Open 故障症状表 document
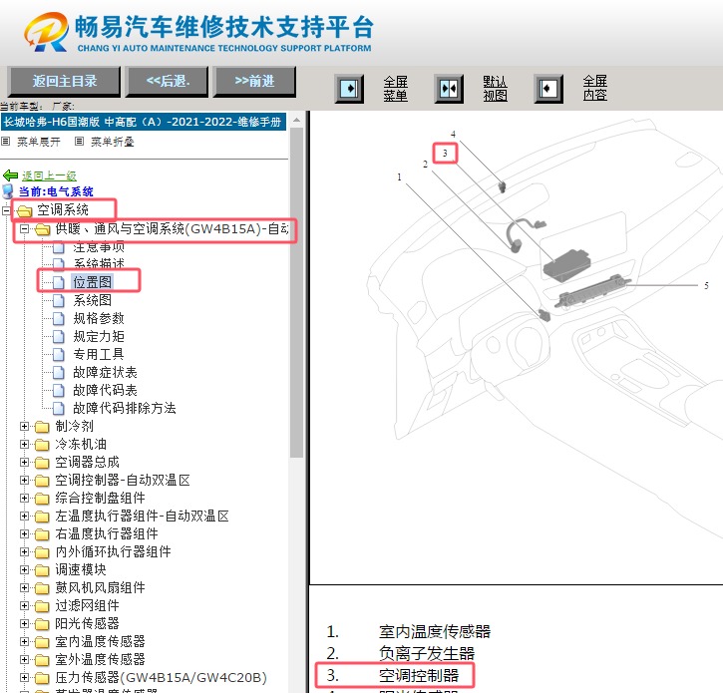The width and height of the screenshot is (723, 693). point(105,373)
